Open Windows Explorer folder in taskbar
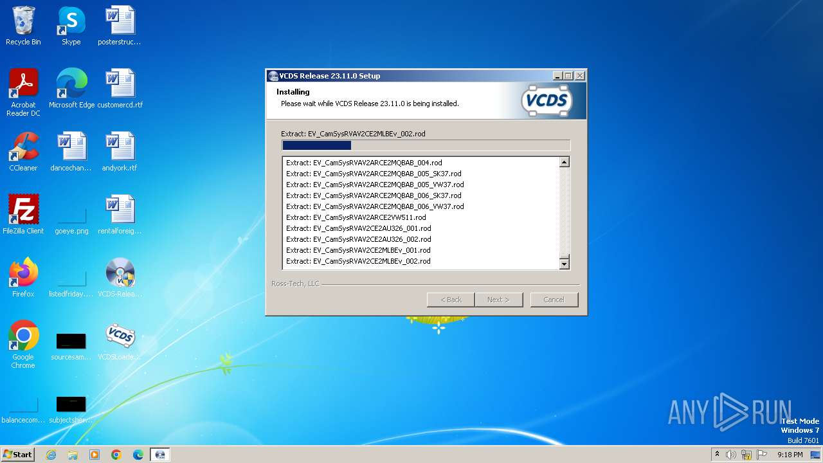 [73, 455]
